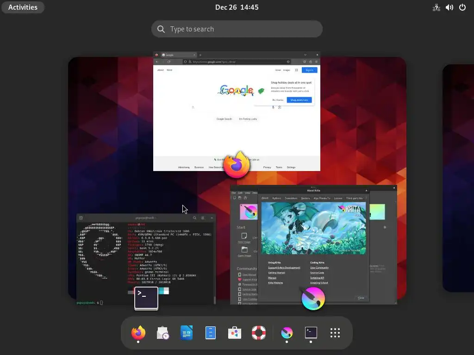Open the clock showing Dec 26 14:45

(x=237, y=7)
